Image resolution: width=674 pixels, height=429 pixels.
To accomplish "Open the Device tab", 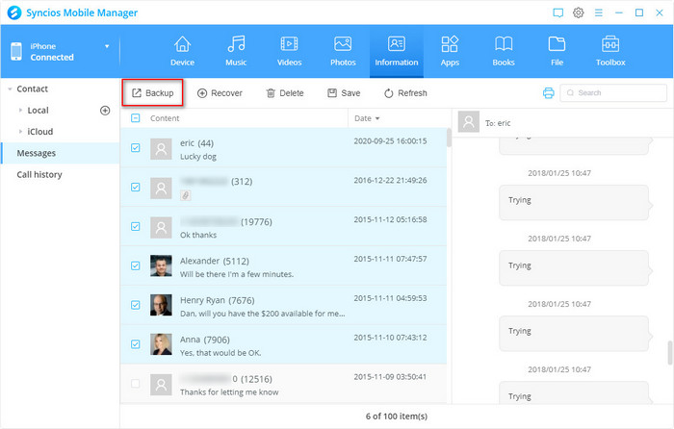I will click(x=182, y=51).
